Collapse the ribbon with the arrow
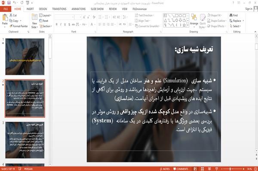The height and width of the screenshot is (171, 258). (255, 32)
